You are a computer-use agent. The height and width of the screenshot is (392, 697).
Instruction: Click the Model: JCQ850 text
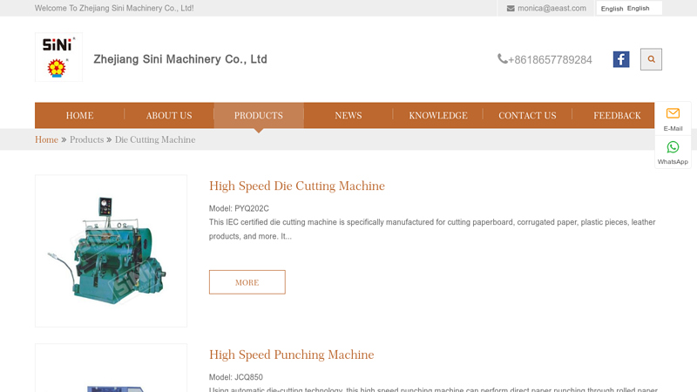[x=235, y=377]
